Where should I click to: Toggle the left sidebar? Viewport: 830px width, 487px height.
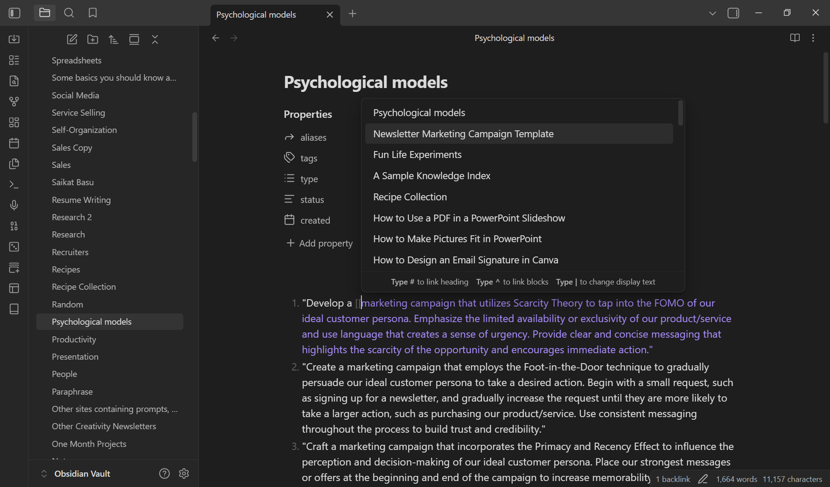pos(15,13)
